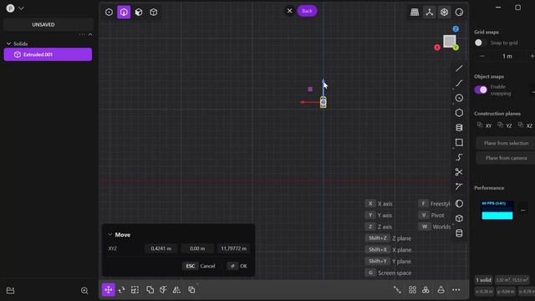Click Plane from selection button
Screen dimensions: 535x301
(x=506, y=143)
